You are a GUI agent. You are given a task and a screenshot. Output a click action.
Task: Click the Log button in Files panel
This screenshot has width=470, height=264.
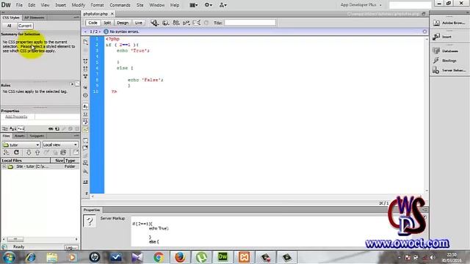coord(70,248)
